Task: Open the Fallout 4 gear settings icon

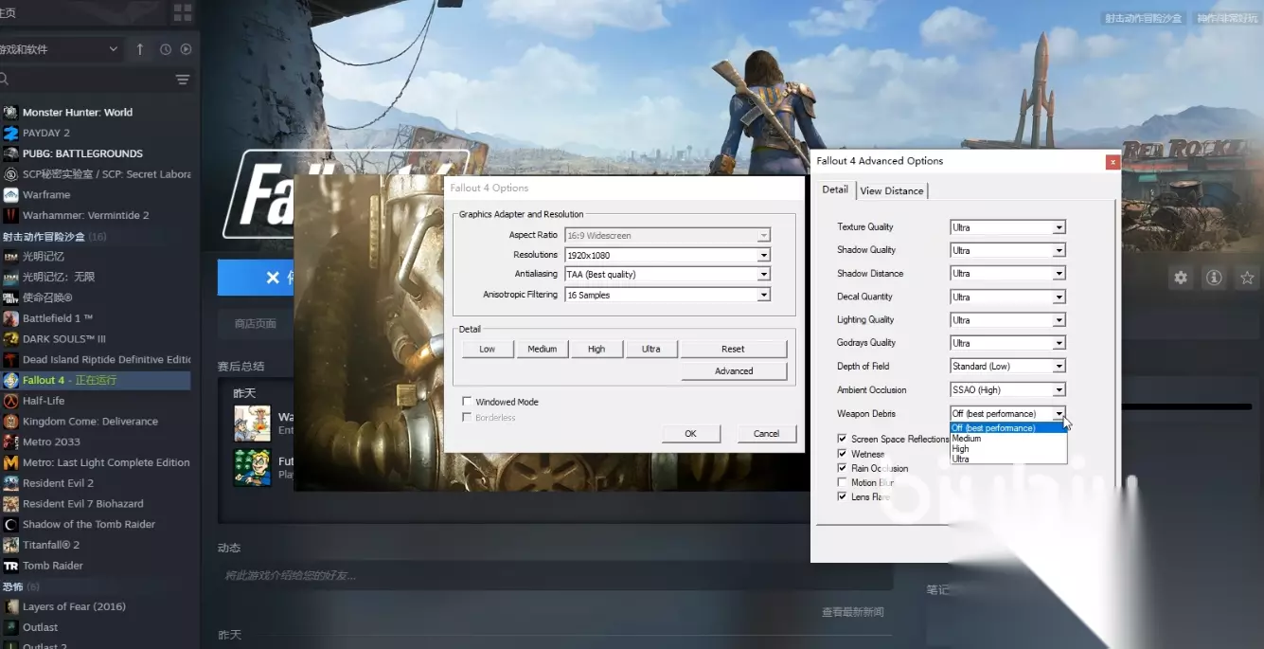Action: (1180, 278)
